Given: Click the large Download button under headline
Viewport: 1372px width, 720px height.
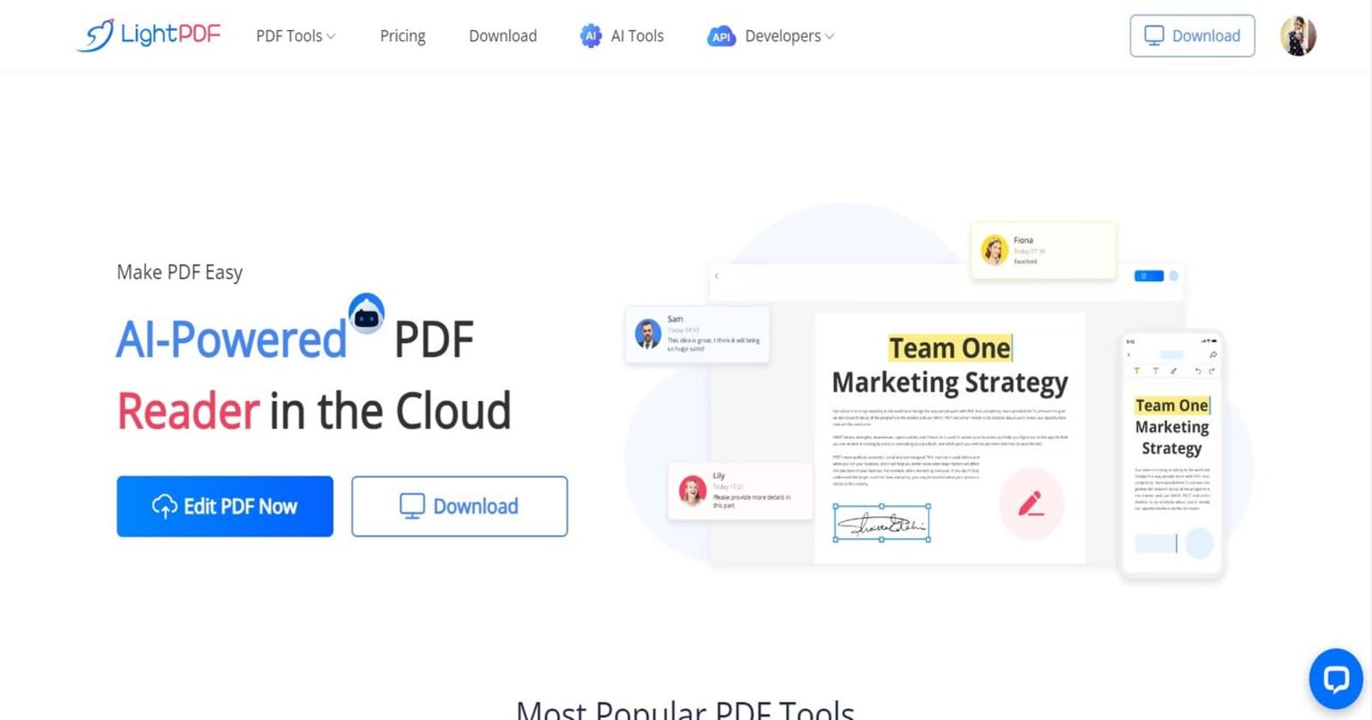Looking at the screenshot, I should tap(460, 507).
